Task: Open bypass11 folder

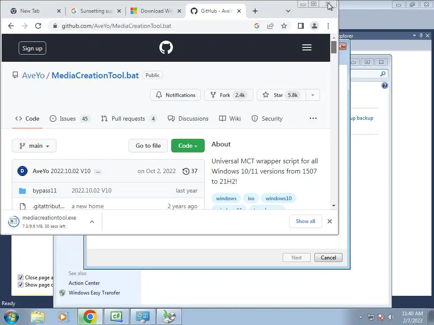Action: (x=45, y=191)
